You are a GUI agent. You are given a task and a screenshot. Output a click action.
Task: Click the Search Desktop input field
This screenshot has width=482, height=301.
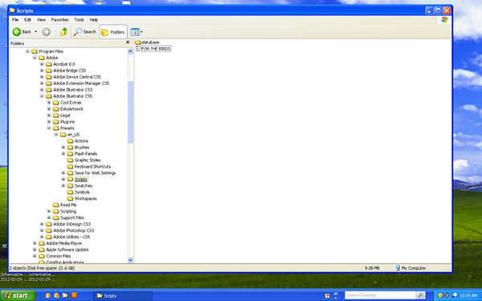pos(380,295)
